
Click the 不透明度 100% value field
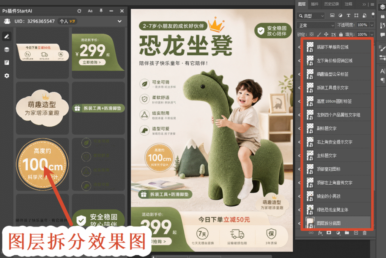coord(362,25)
